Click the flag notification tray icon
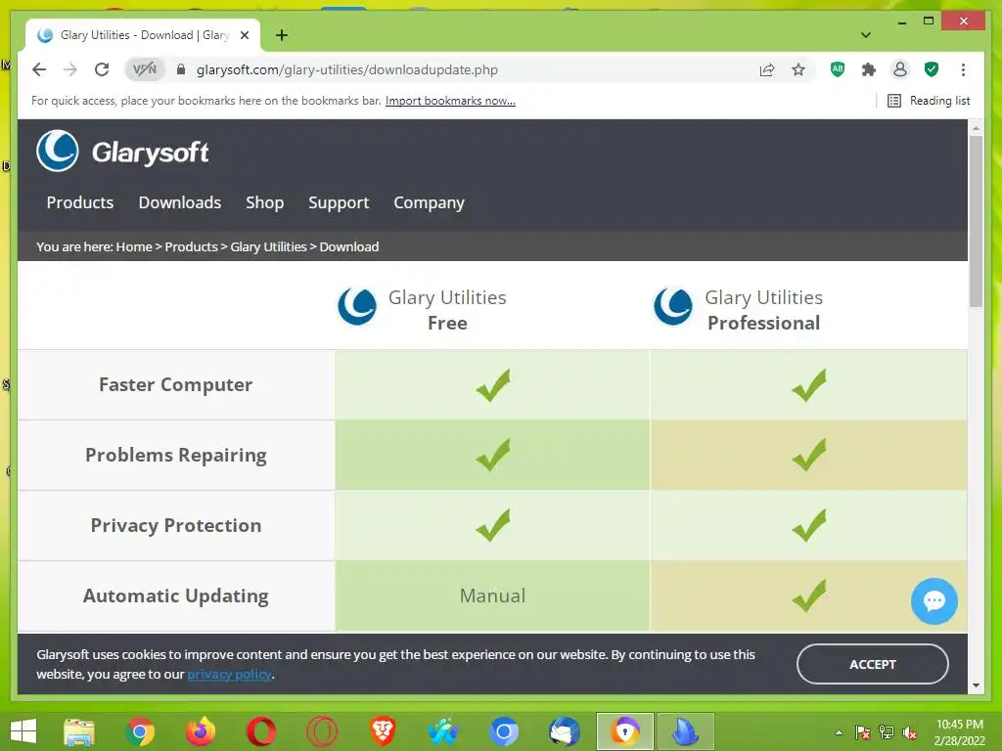The image size is (1002, 751). pos(862,732)
